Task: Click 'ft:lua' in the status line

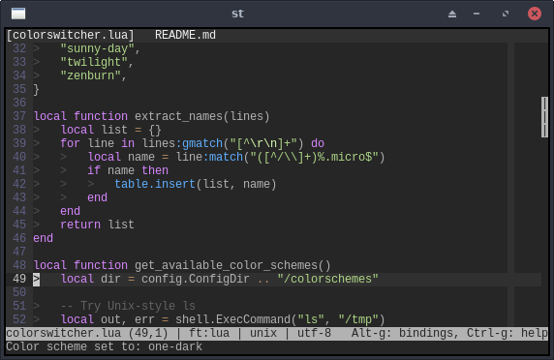Action: [x=209, y=333]
